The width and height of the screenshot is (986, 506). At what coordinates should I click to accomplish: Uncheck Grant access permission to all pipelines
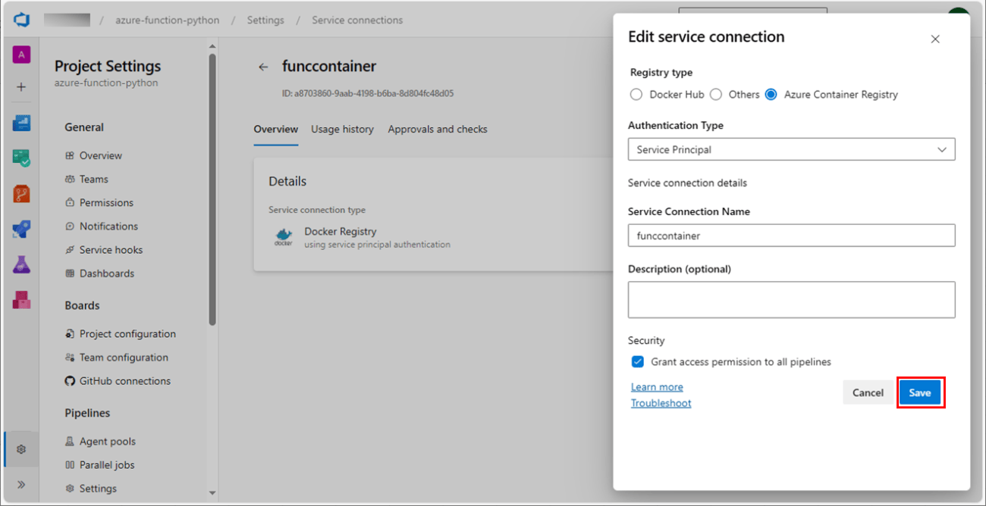pos(638,362)
